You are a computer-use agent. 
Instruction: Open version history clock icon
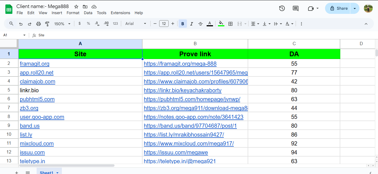point(282,8)
